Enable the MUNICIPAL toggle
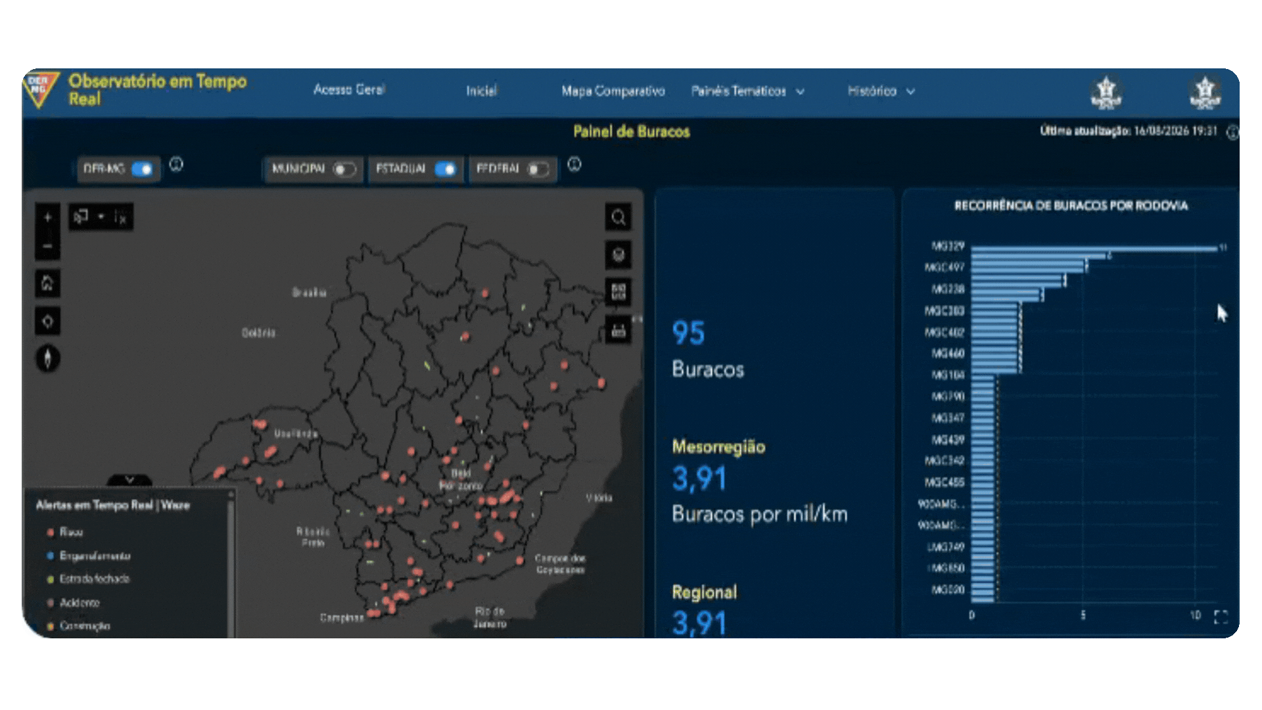 [344, 170]
